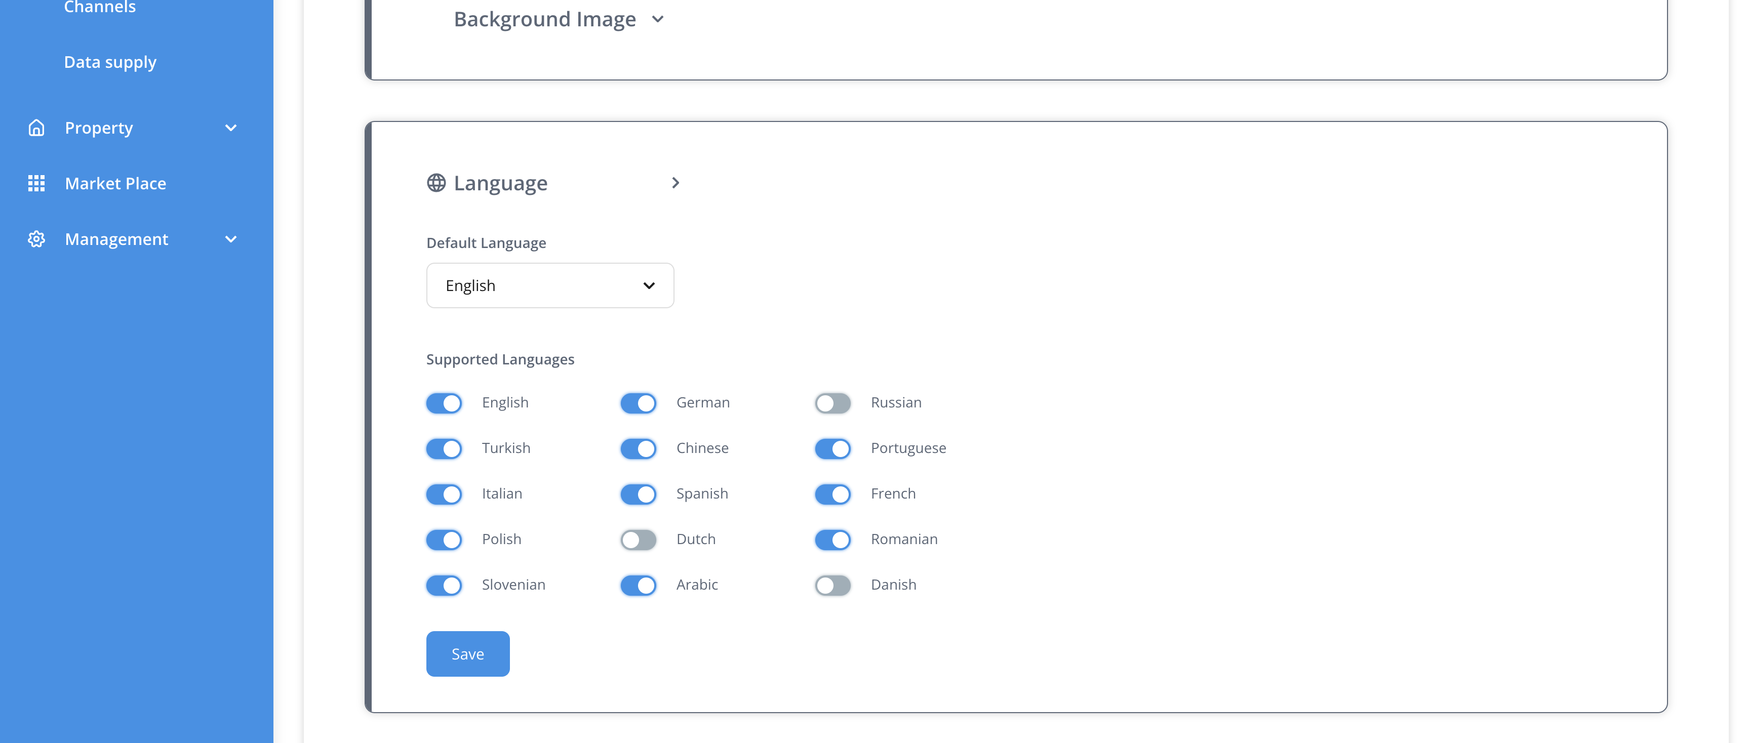Click the Market Place grid icon
The width and height of the screenshot is (1747, 743).
(x=36, y=183)
